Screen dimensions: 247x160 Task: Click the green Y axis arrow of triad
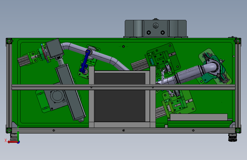[18, 136]
